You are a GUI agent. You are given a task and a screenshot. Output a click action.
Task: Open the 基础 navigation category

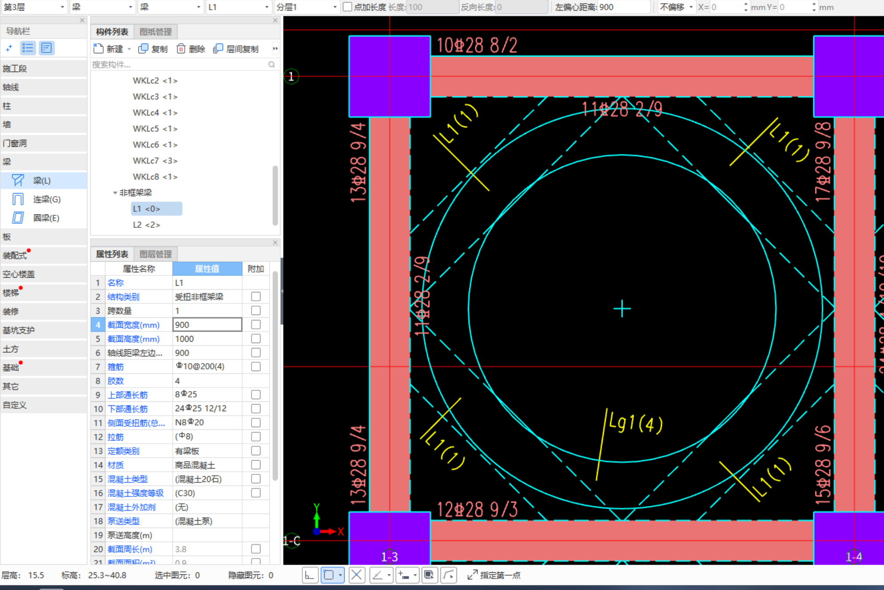[x=44, y=368]
